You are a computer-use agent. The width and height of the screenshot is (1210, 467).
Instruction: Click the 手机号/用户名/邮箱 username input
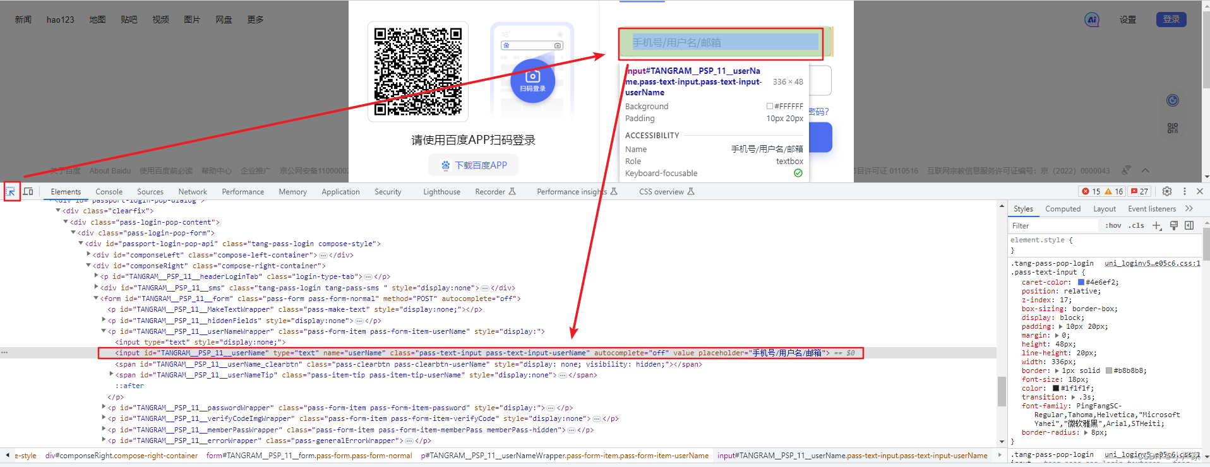click(725, 42)
